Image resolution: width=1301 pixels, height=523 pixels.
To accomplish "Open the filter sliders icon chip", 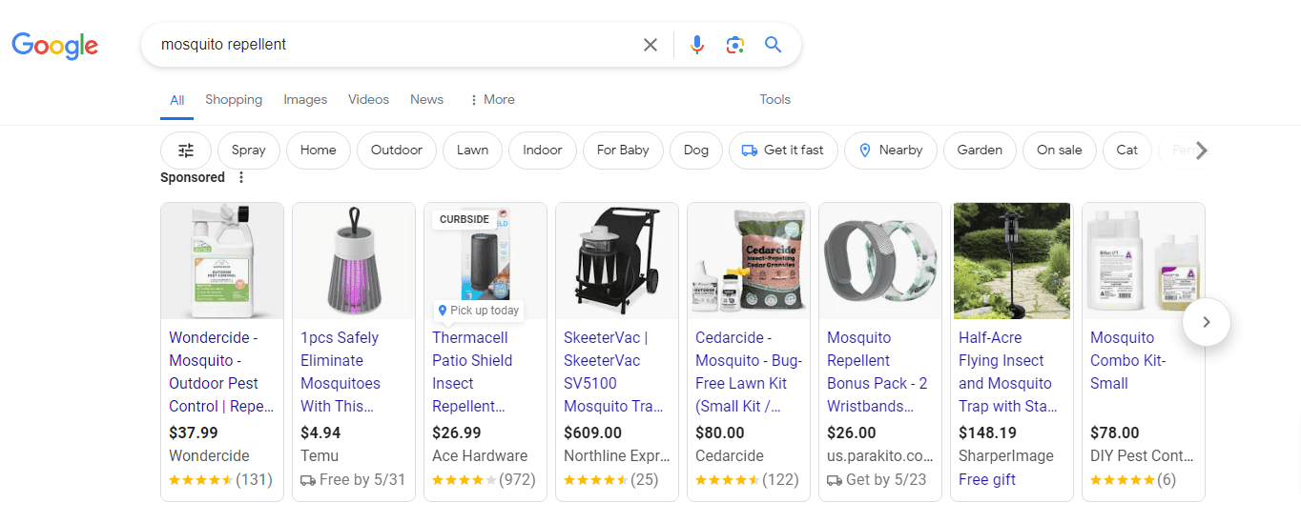I will point(186,151).
